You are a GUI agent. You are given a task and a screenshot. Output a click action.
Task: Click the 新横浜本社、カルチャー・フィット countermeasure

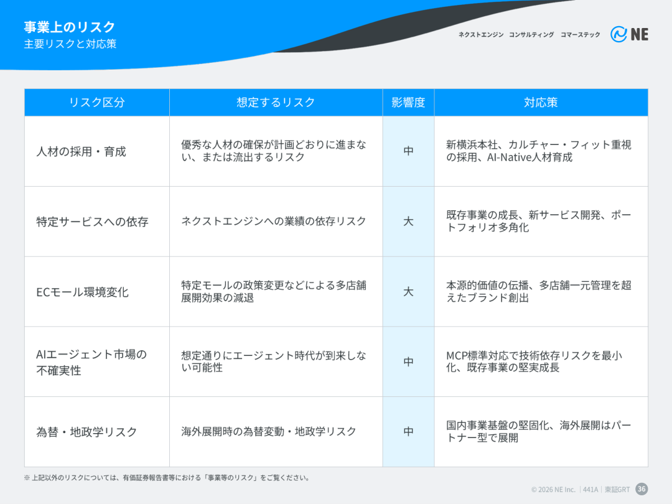click(x=541, y=151)
